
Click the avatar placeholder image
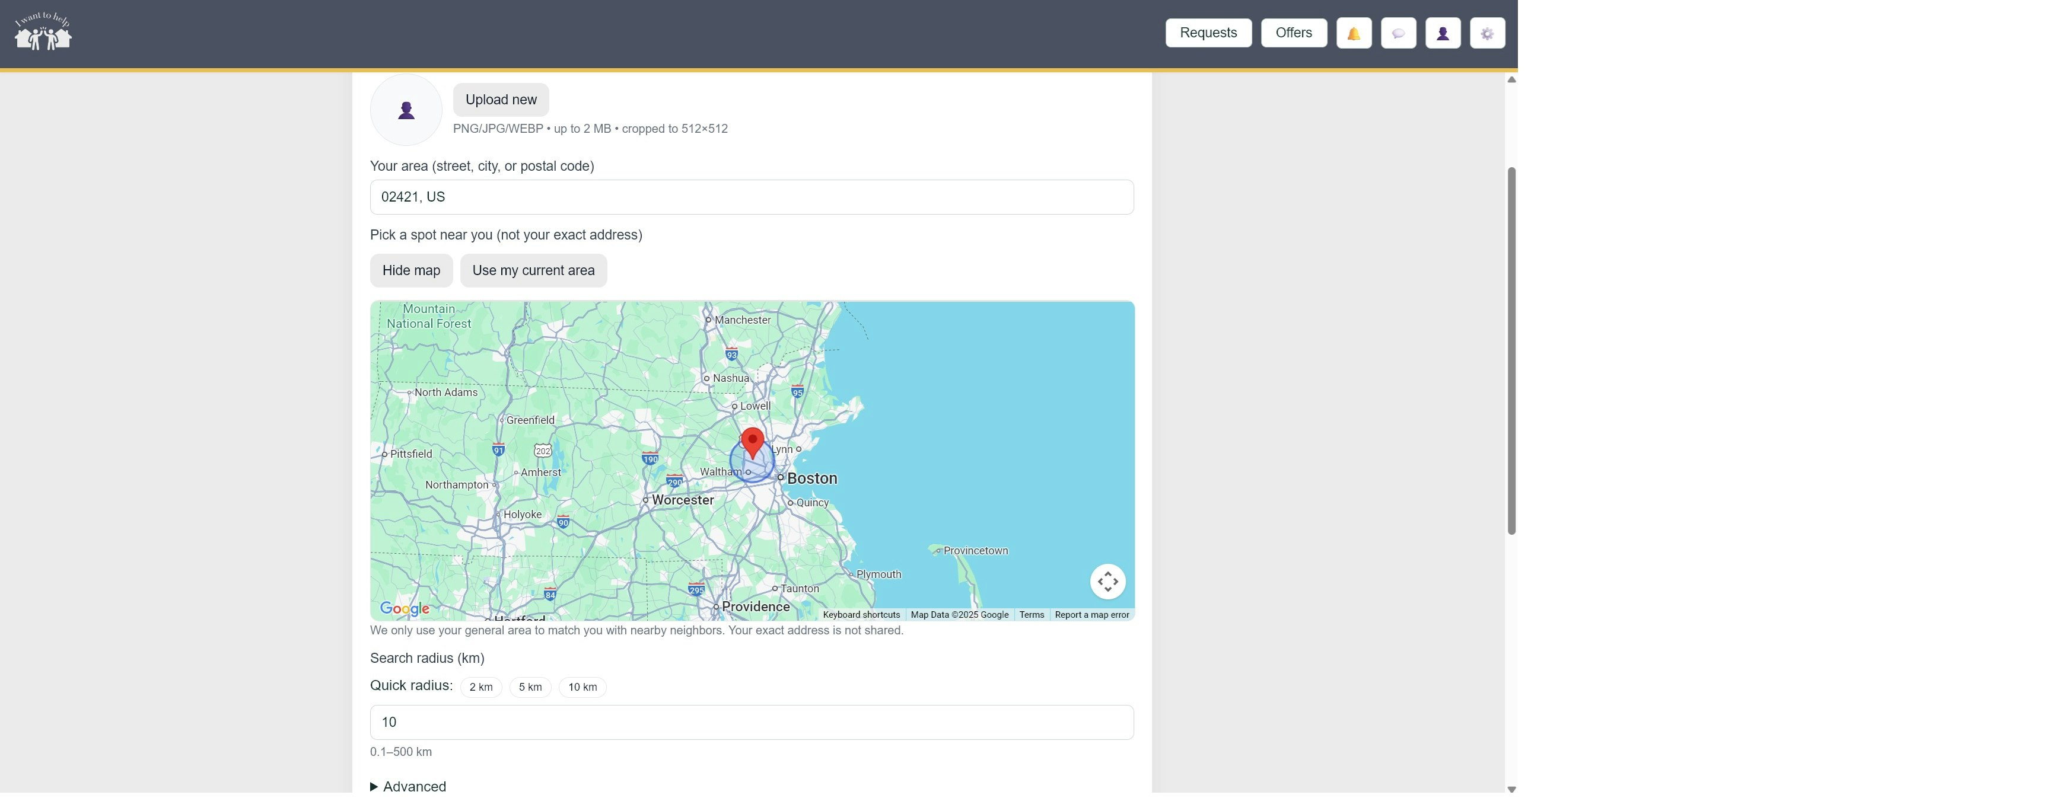coord(406,111)
